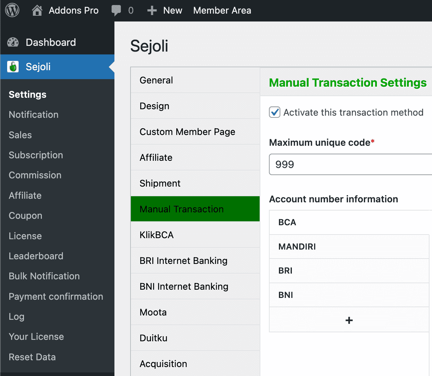Add new account with plus icon

[349, 320]
